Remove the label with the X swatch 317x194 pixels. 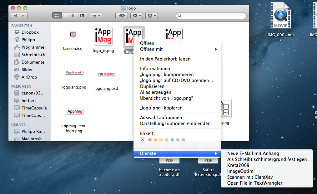click(x=143, y=139)
